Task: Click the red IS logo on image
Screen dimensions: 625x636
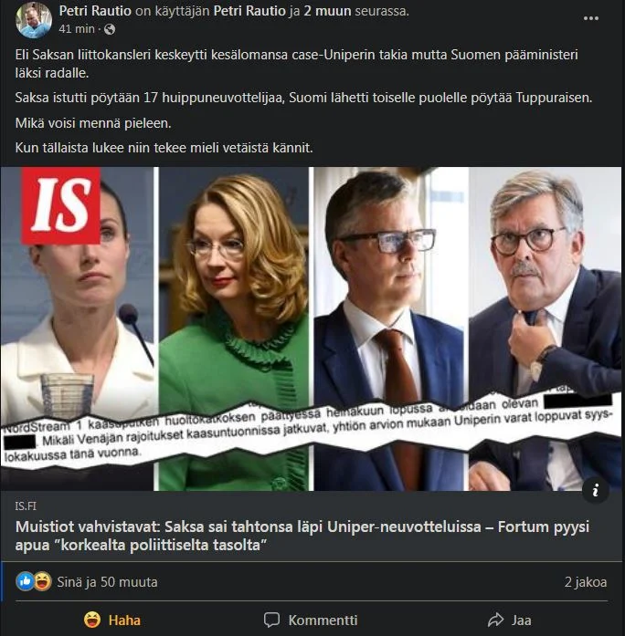Action: pos(60,205)
